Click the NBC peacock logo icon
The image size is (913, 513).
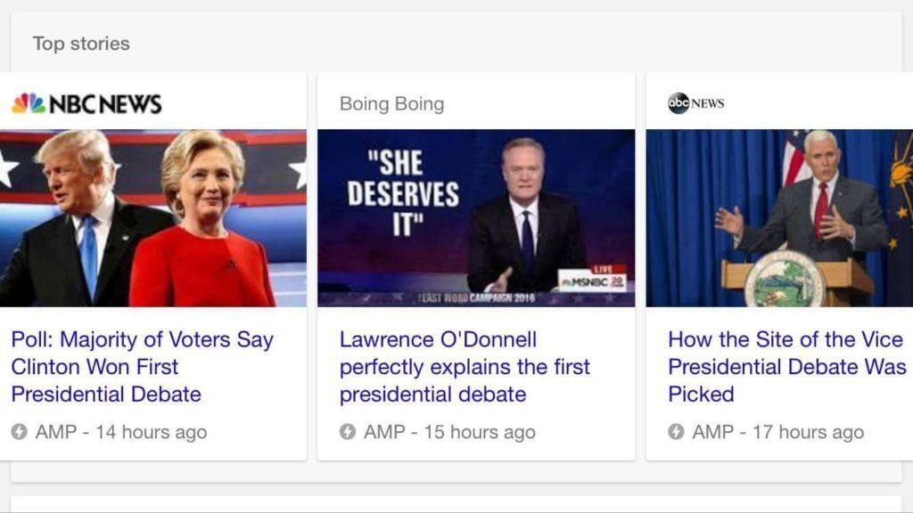[28, 104]
